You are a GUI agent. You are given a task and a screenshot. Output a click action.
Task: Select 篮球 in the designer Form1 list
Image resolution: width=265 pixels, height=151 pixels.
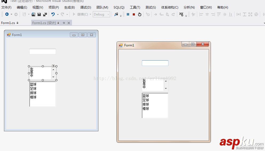pos(33,84)
